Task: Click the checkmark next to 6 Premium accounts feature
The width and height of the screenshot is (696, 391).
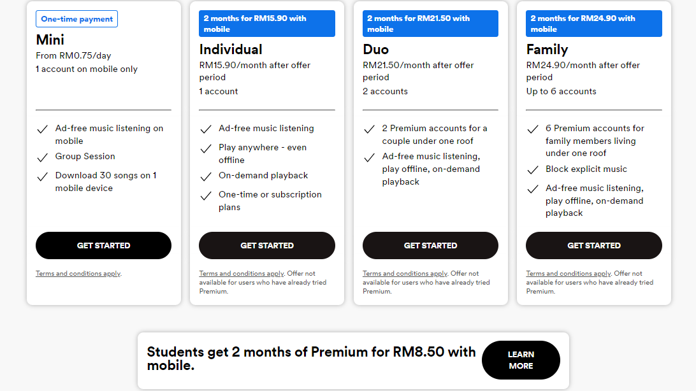Action: click(533, 129)
